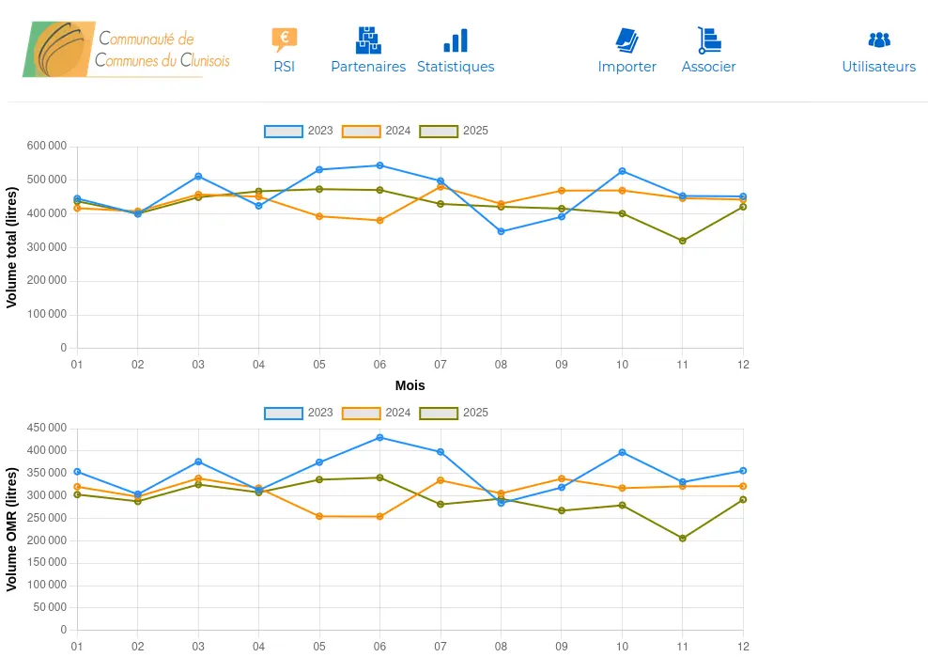The image size is (928, 657).
Task: Click the RSI euro icon
Action: tap(284, 39)
